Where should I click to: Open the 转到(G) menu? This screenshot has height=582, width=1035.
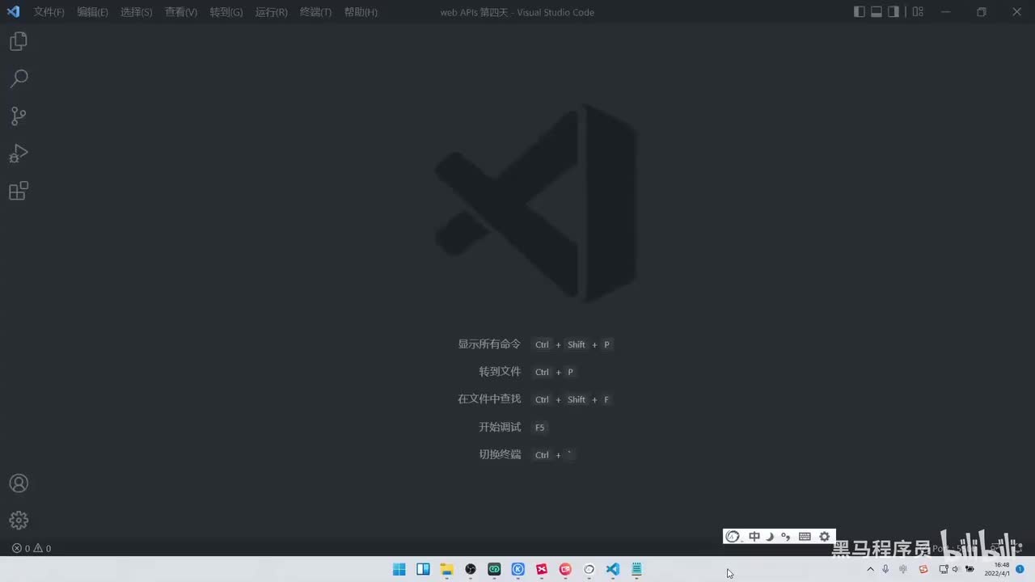point(226,12)
